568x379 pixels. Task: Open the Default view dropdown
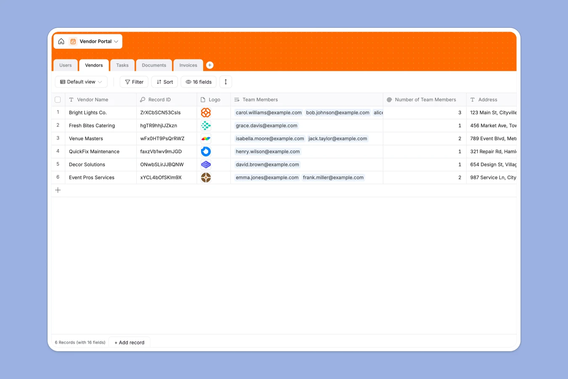tap(81, 82)
